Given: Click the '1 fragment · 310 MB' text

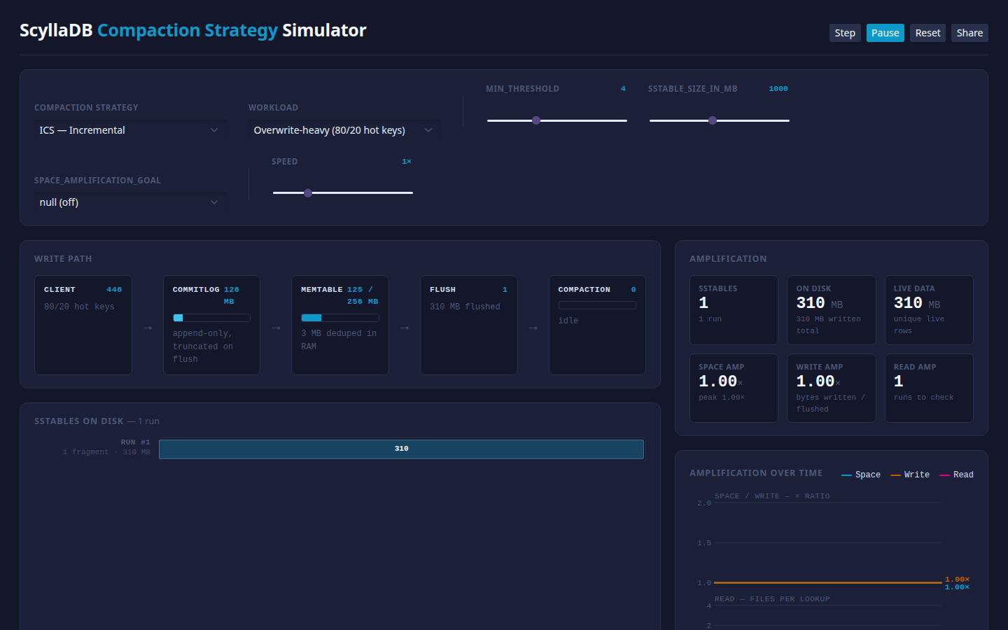Looking at the screenshot, I should [x=106, y=452].
